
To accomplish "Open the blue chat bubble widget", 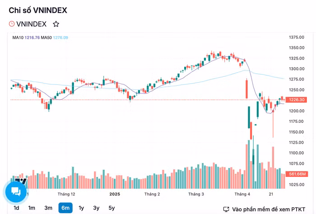I will (16, 191).
